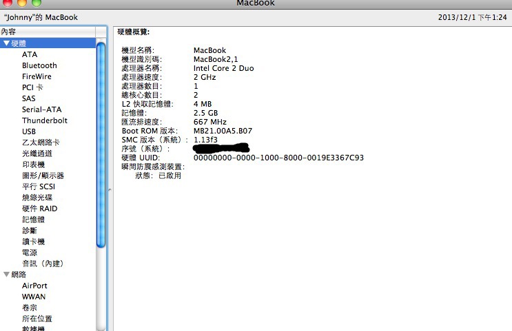Viewport: 512px width, 331px height.
Task: Select WWAN under 網路
Action: click(34, 297)
